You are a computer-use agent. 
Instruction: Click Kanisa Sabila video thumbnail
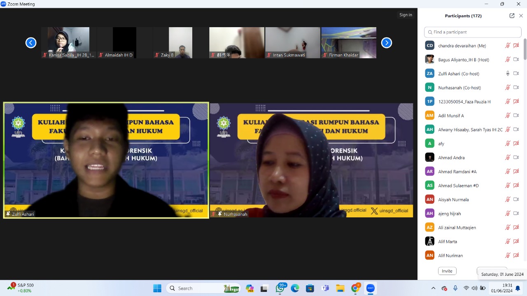click(x=68, y=42)
